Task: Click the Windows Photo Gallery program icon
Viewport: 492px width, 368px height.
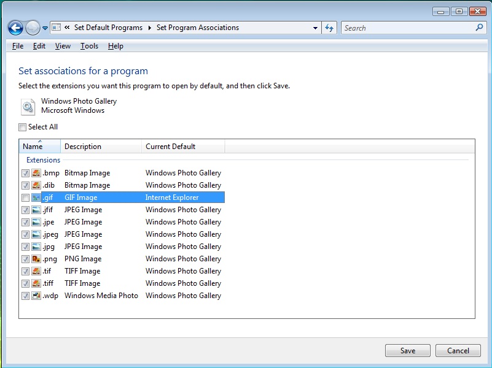Action: pos(28,107)
